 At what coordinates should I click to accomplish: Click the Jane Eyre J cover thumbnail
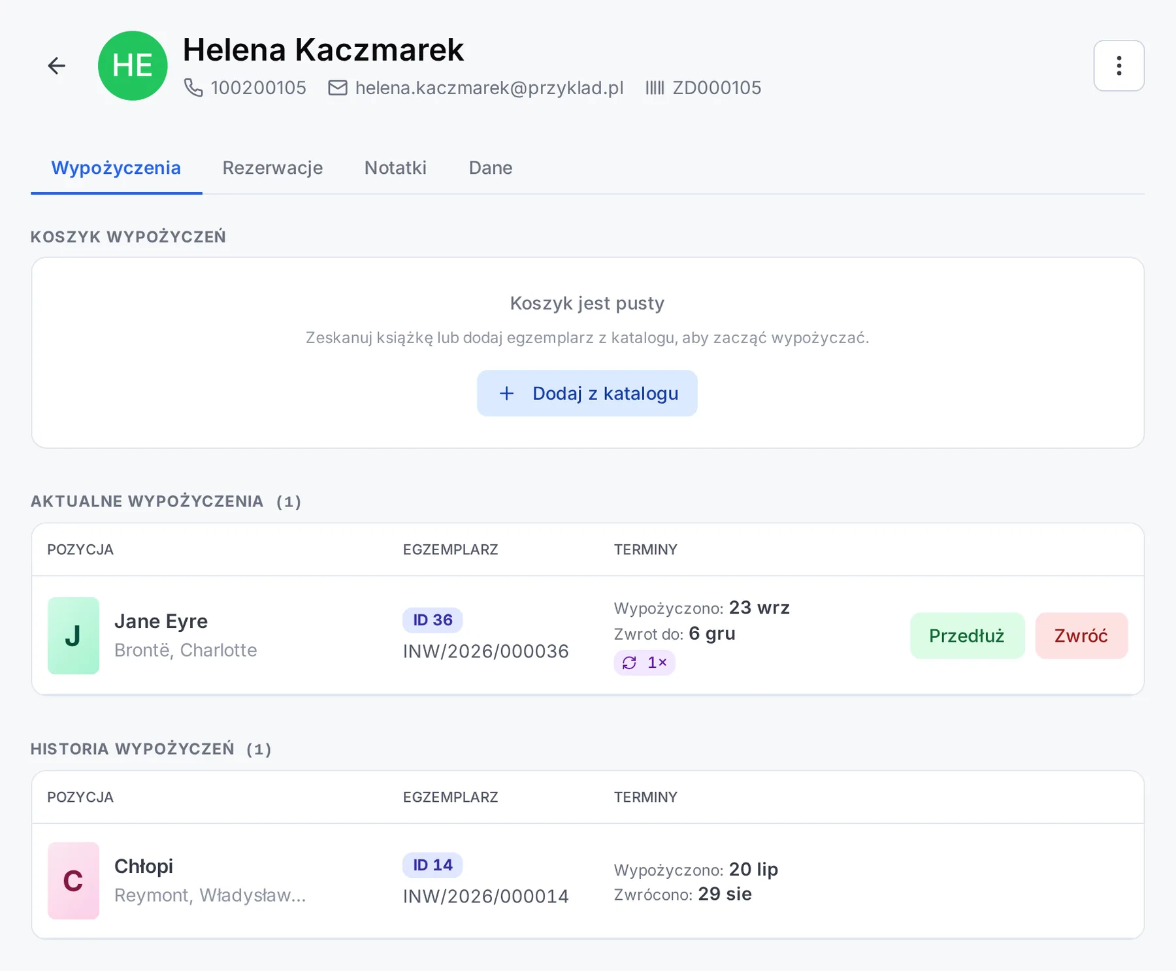pyautogui.click(x=73, y=636)
